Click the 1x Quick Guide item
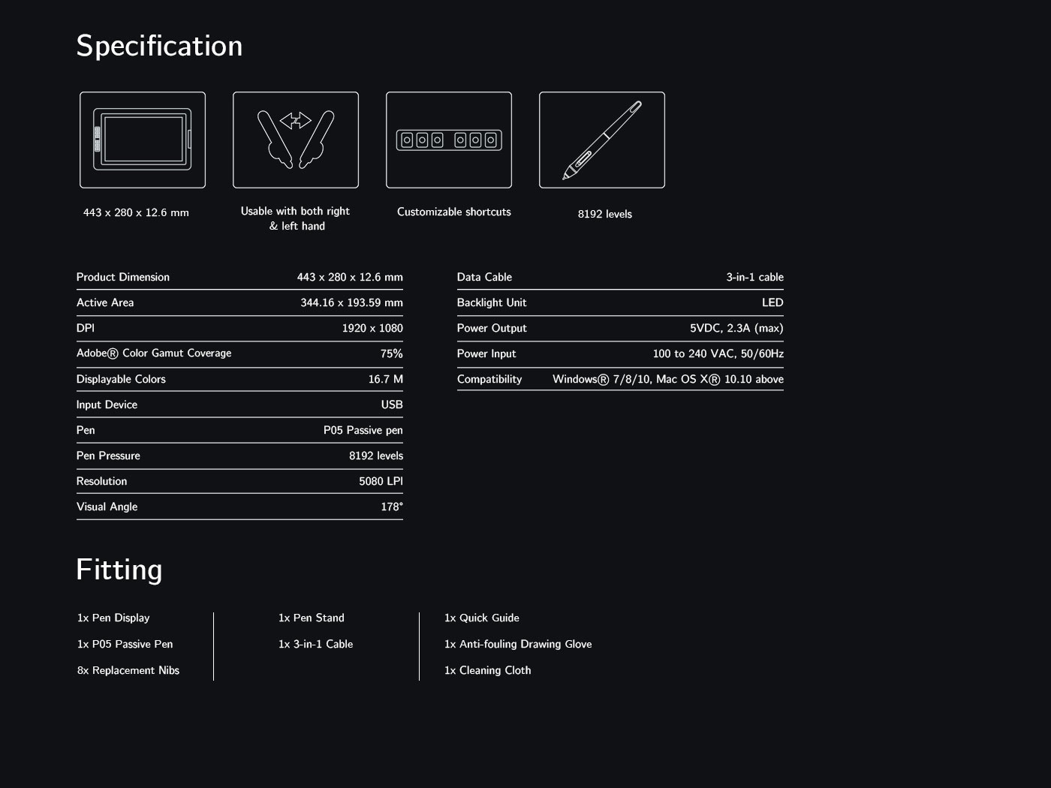The width and height of the screenshot is (1051, 788). (481, 618)
